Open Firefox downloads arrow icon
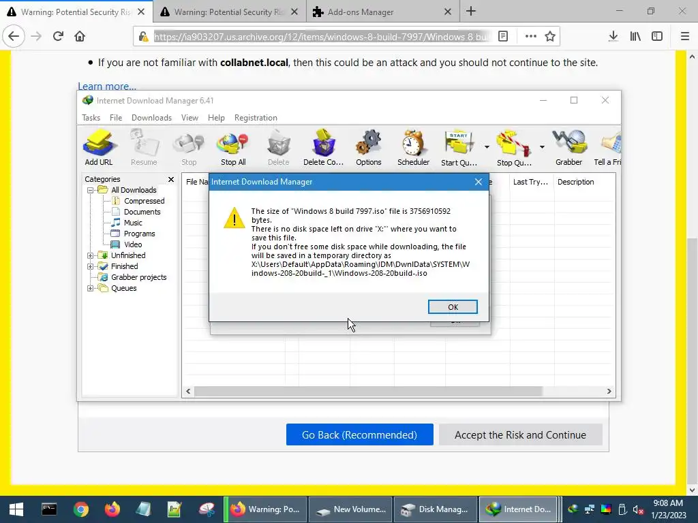The height and width of the screenshot is (523, 698). [x=613, y=36]
